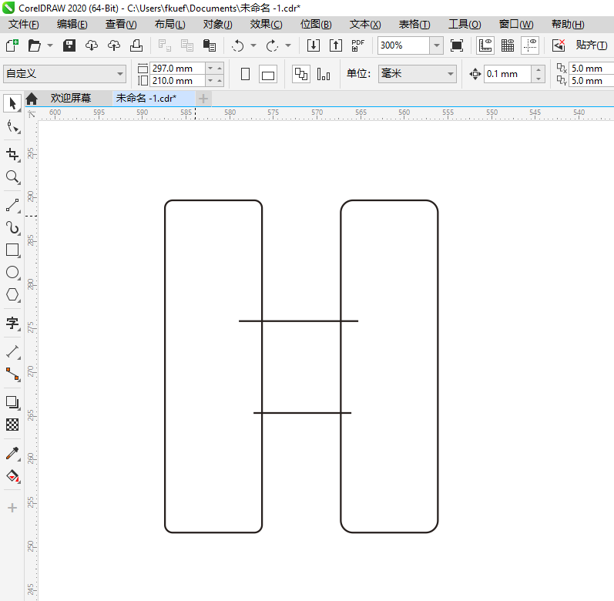Open a file using folder icon
Viewport: 614px width, 601px height.
tap(35, 45)
